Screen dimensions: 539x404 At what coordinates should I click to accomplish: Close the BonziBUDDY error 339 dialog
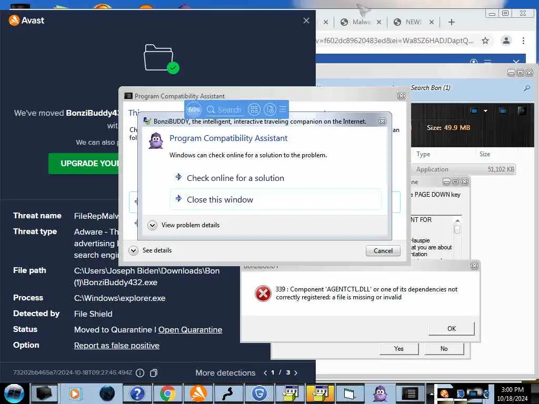coord(474,266)
